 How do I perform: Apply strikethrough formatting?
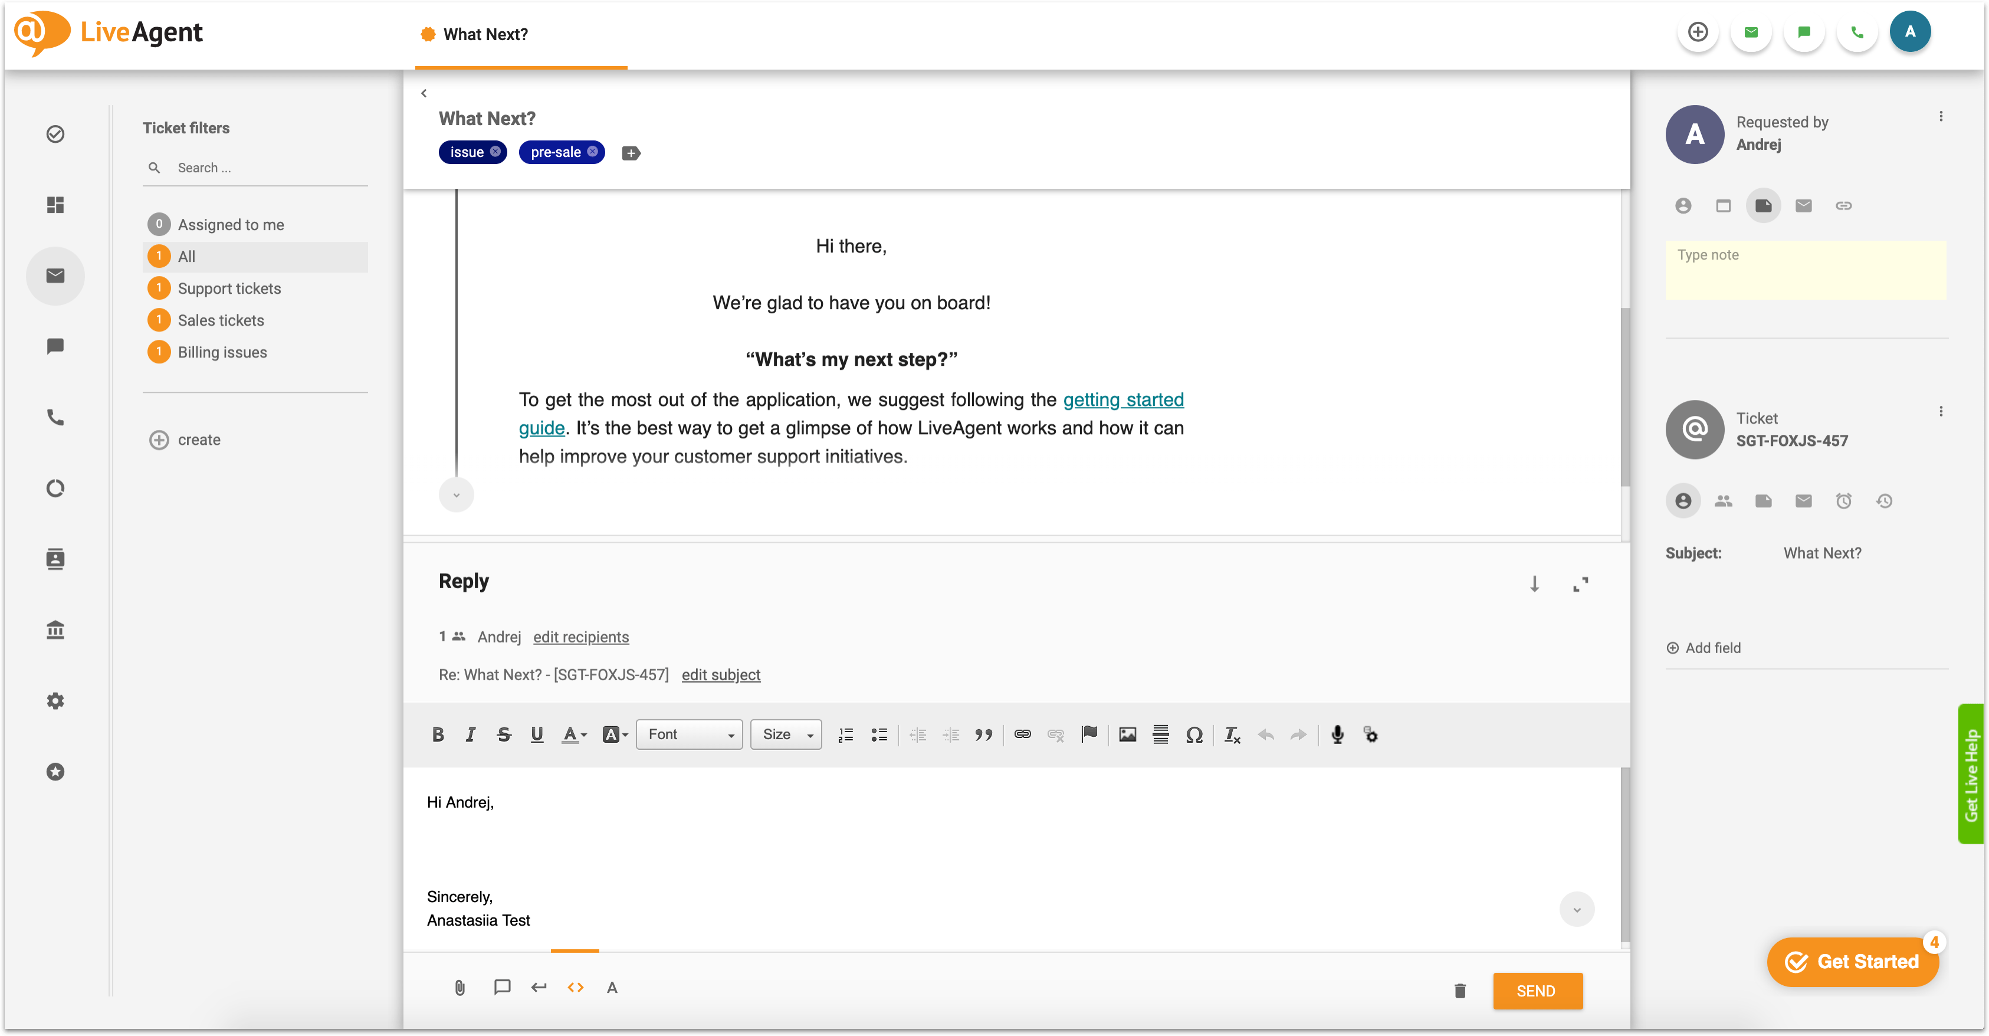click(x=503, y=735)
